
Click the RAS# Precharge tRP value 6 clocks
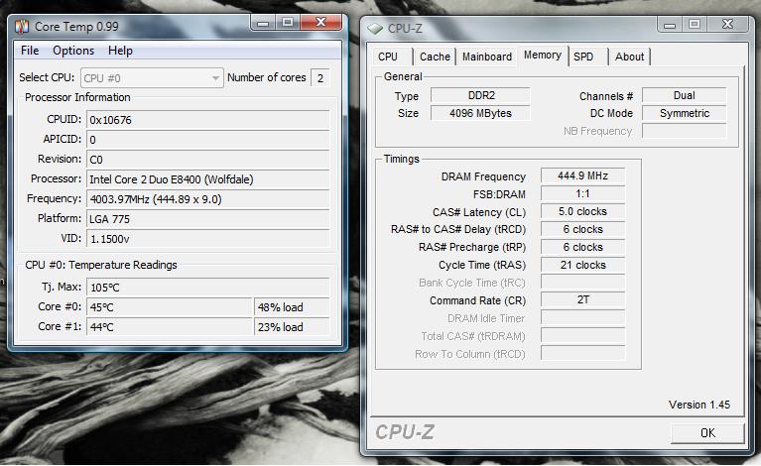(x=582, y=247)
